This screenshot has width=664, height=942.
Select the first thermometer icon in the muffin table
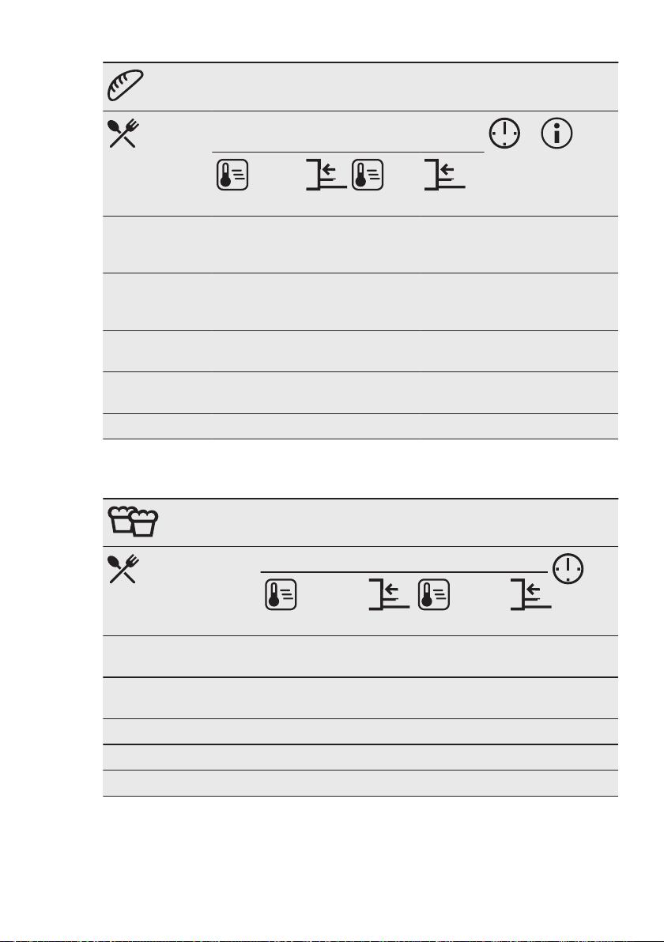pos(281,595)
